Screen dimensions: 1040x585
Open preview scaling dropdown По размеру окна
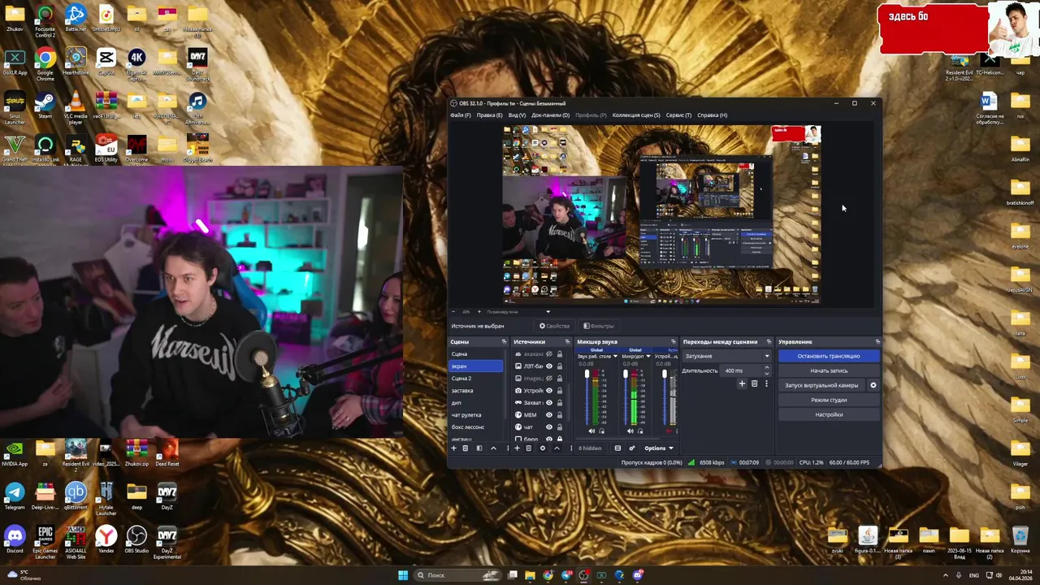point(519,311)
